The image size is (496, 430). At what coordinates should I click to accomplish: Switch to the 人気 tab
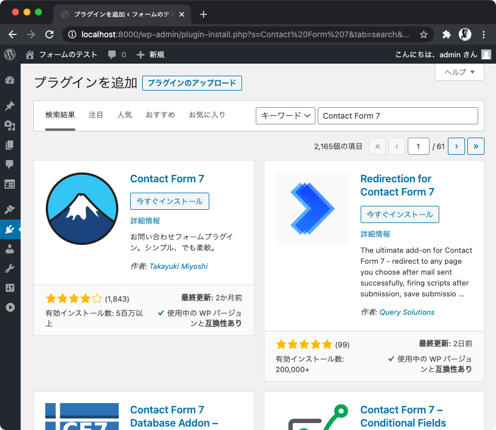[x=124, y=115]
